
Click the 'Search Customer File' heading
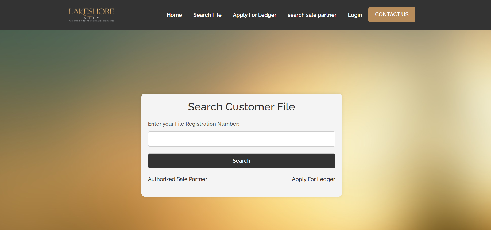point(241,107)
